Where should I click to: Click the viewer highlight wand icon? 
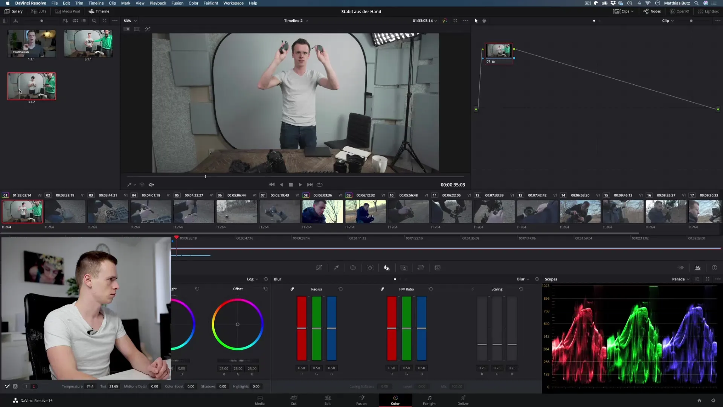pyautogui.click(x=147, y=29)
